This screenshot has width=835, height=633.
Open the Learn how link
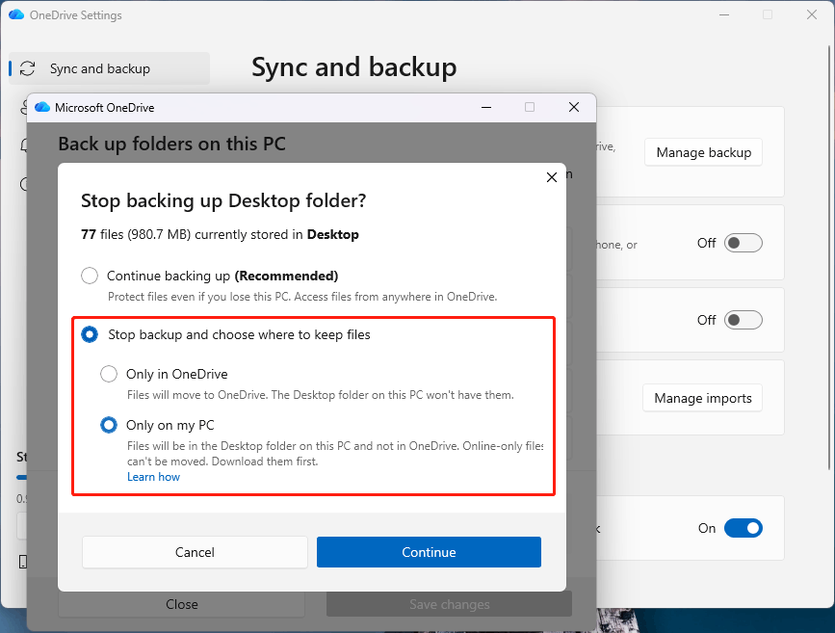153,477
